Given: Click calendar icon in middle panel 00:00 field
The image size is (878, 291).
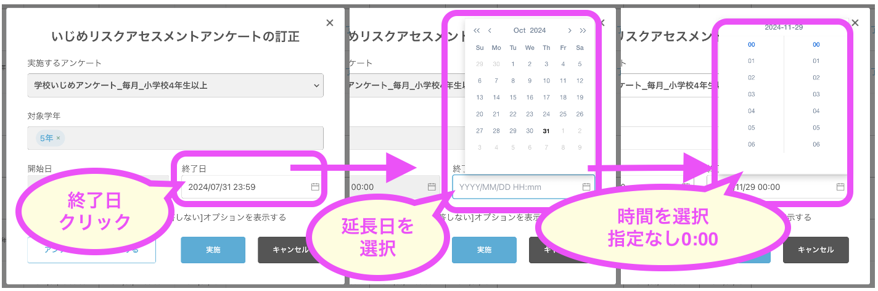Looking at the screenshot, I should tap(432, 187).
